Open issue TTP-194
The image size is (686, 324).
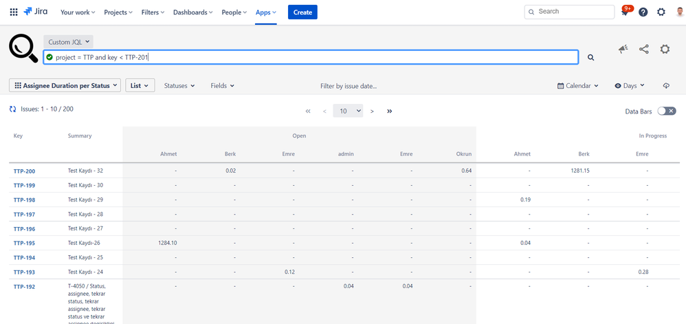coord(25,258)
